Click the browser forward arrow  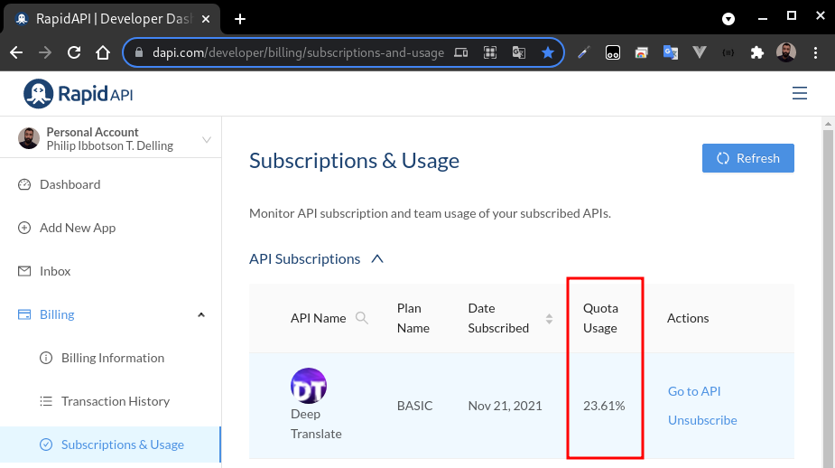(45, 52)
